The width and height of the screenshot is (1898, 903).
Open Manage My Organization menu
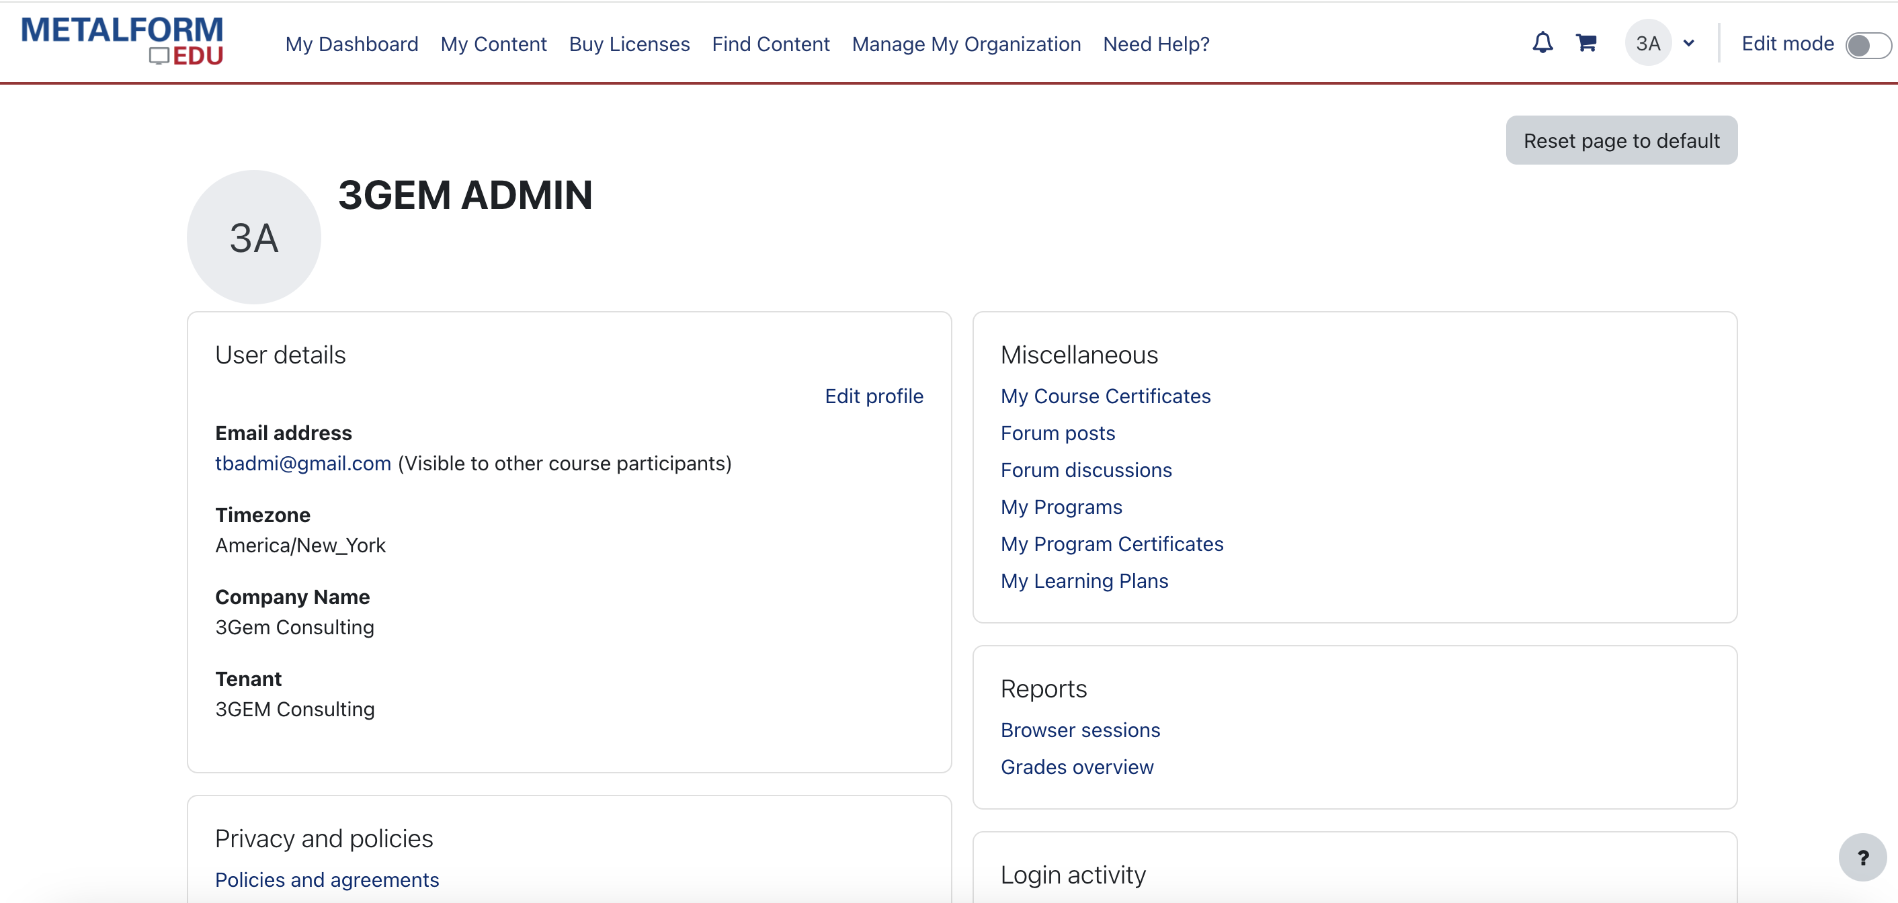[966, 44]
